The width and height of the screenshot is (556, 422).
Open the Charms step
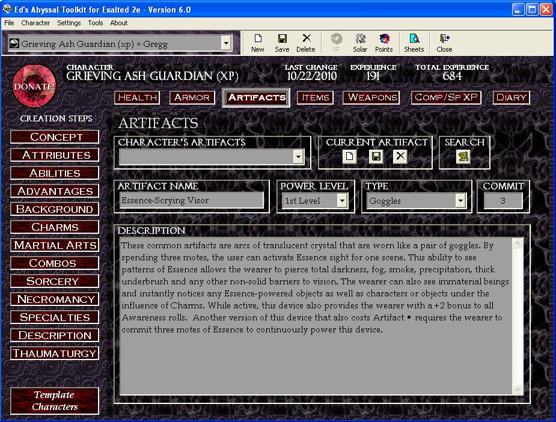pyautogui.click(x=55, y=227)
